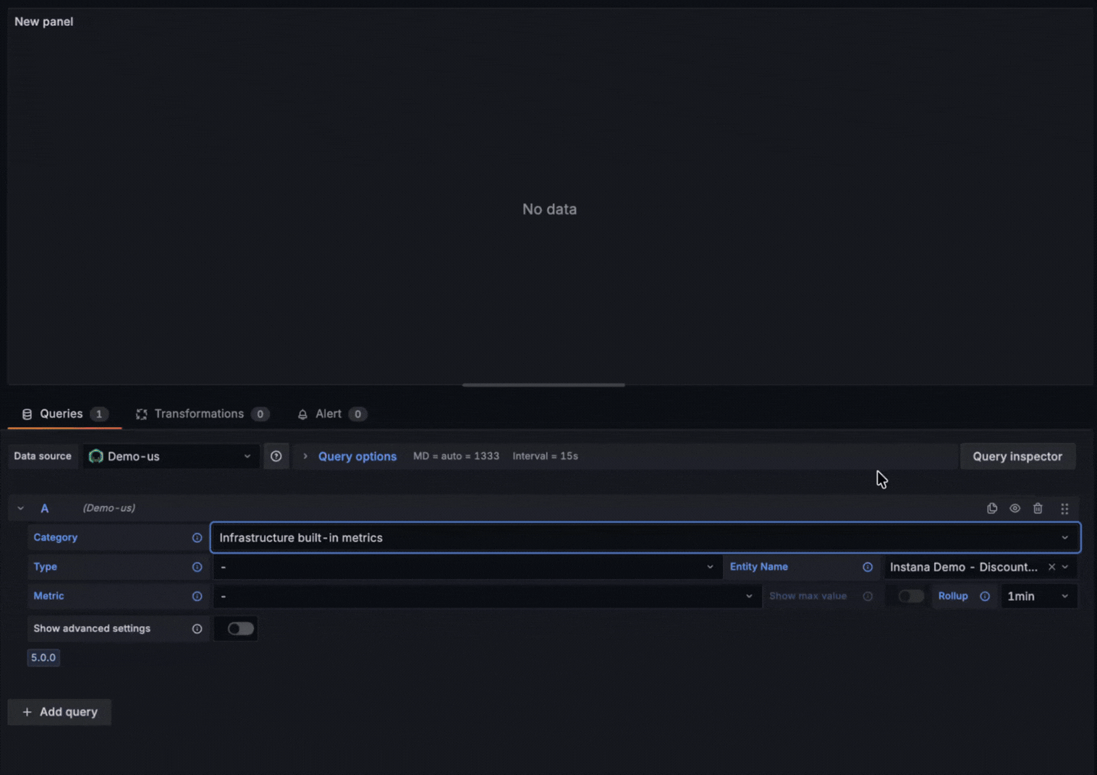1097x775 pixels.
Task: Open the Entity Name dropdown arrow
Action: (x=1065, y=567)
